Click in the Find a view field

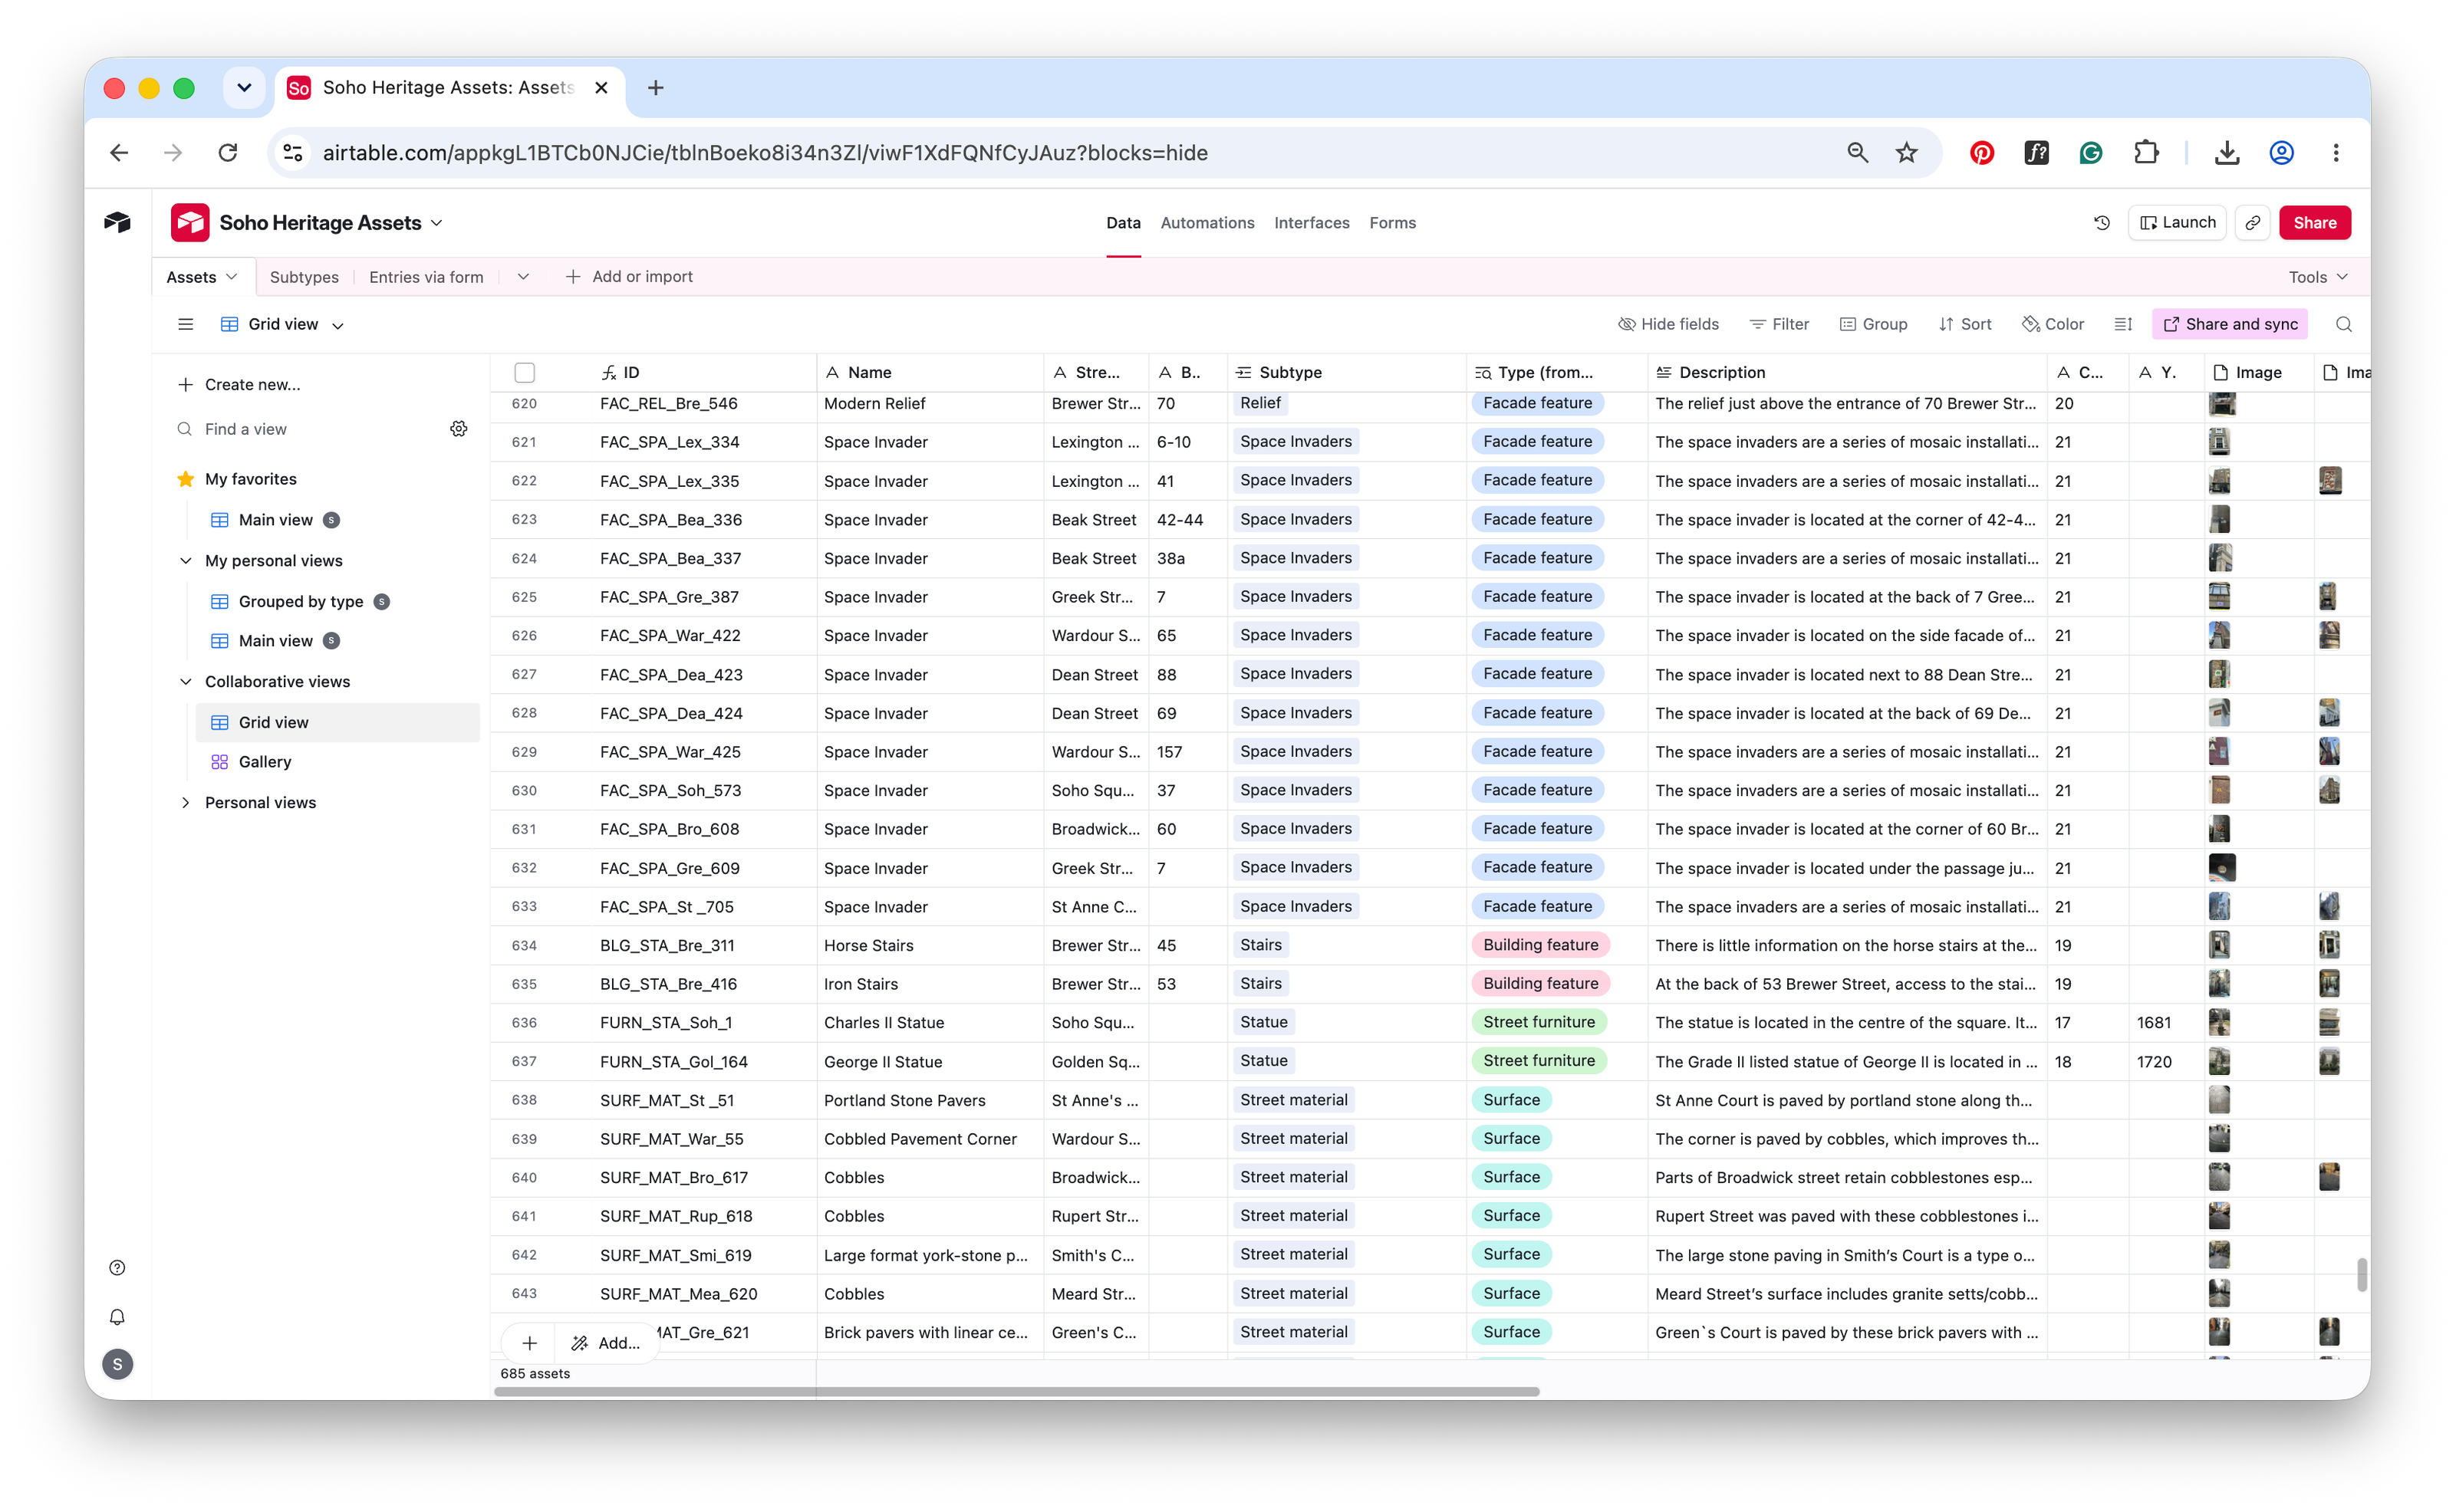307,429
